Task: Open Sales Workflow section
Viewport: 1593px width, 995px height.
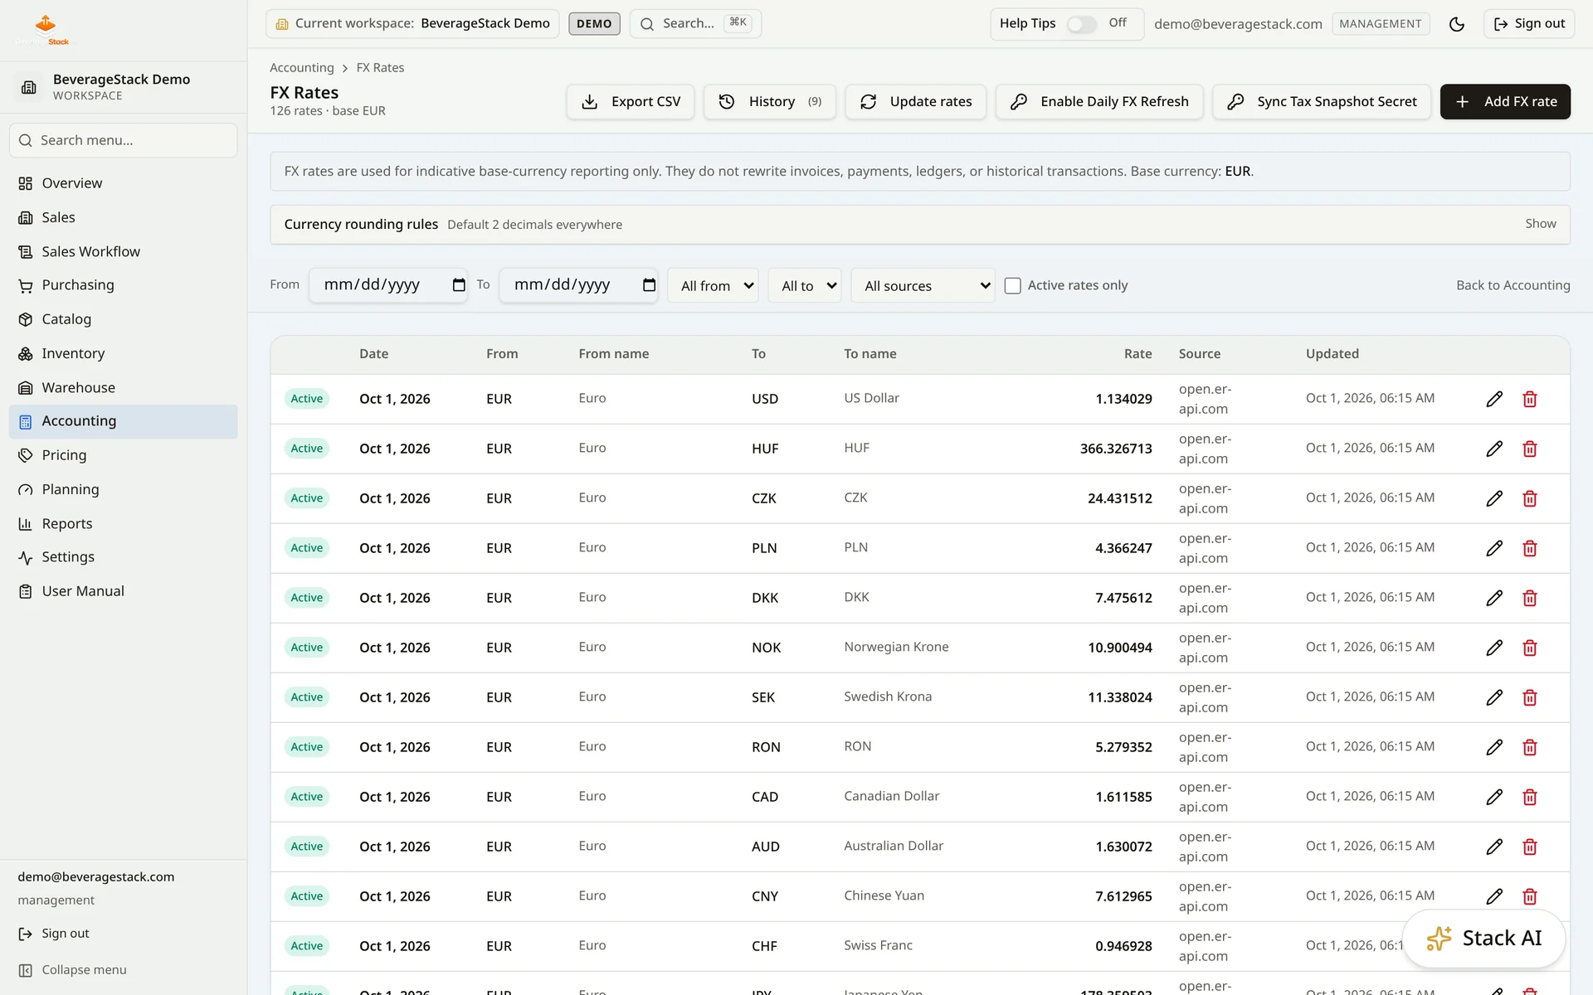Action: point(123,251)
